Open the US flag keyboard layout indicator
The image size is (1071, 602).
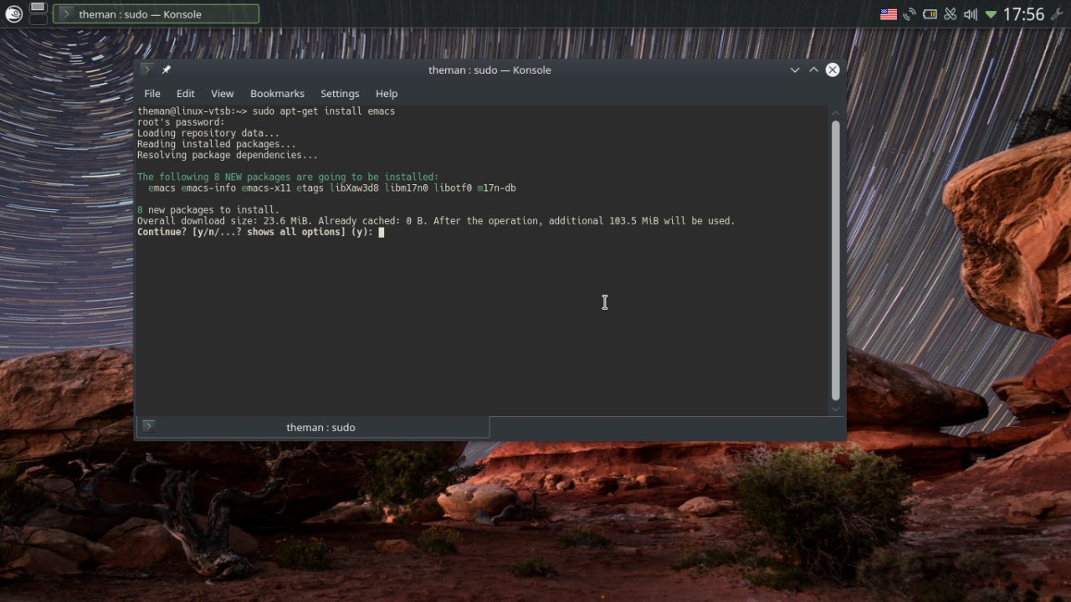point(889,14)
